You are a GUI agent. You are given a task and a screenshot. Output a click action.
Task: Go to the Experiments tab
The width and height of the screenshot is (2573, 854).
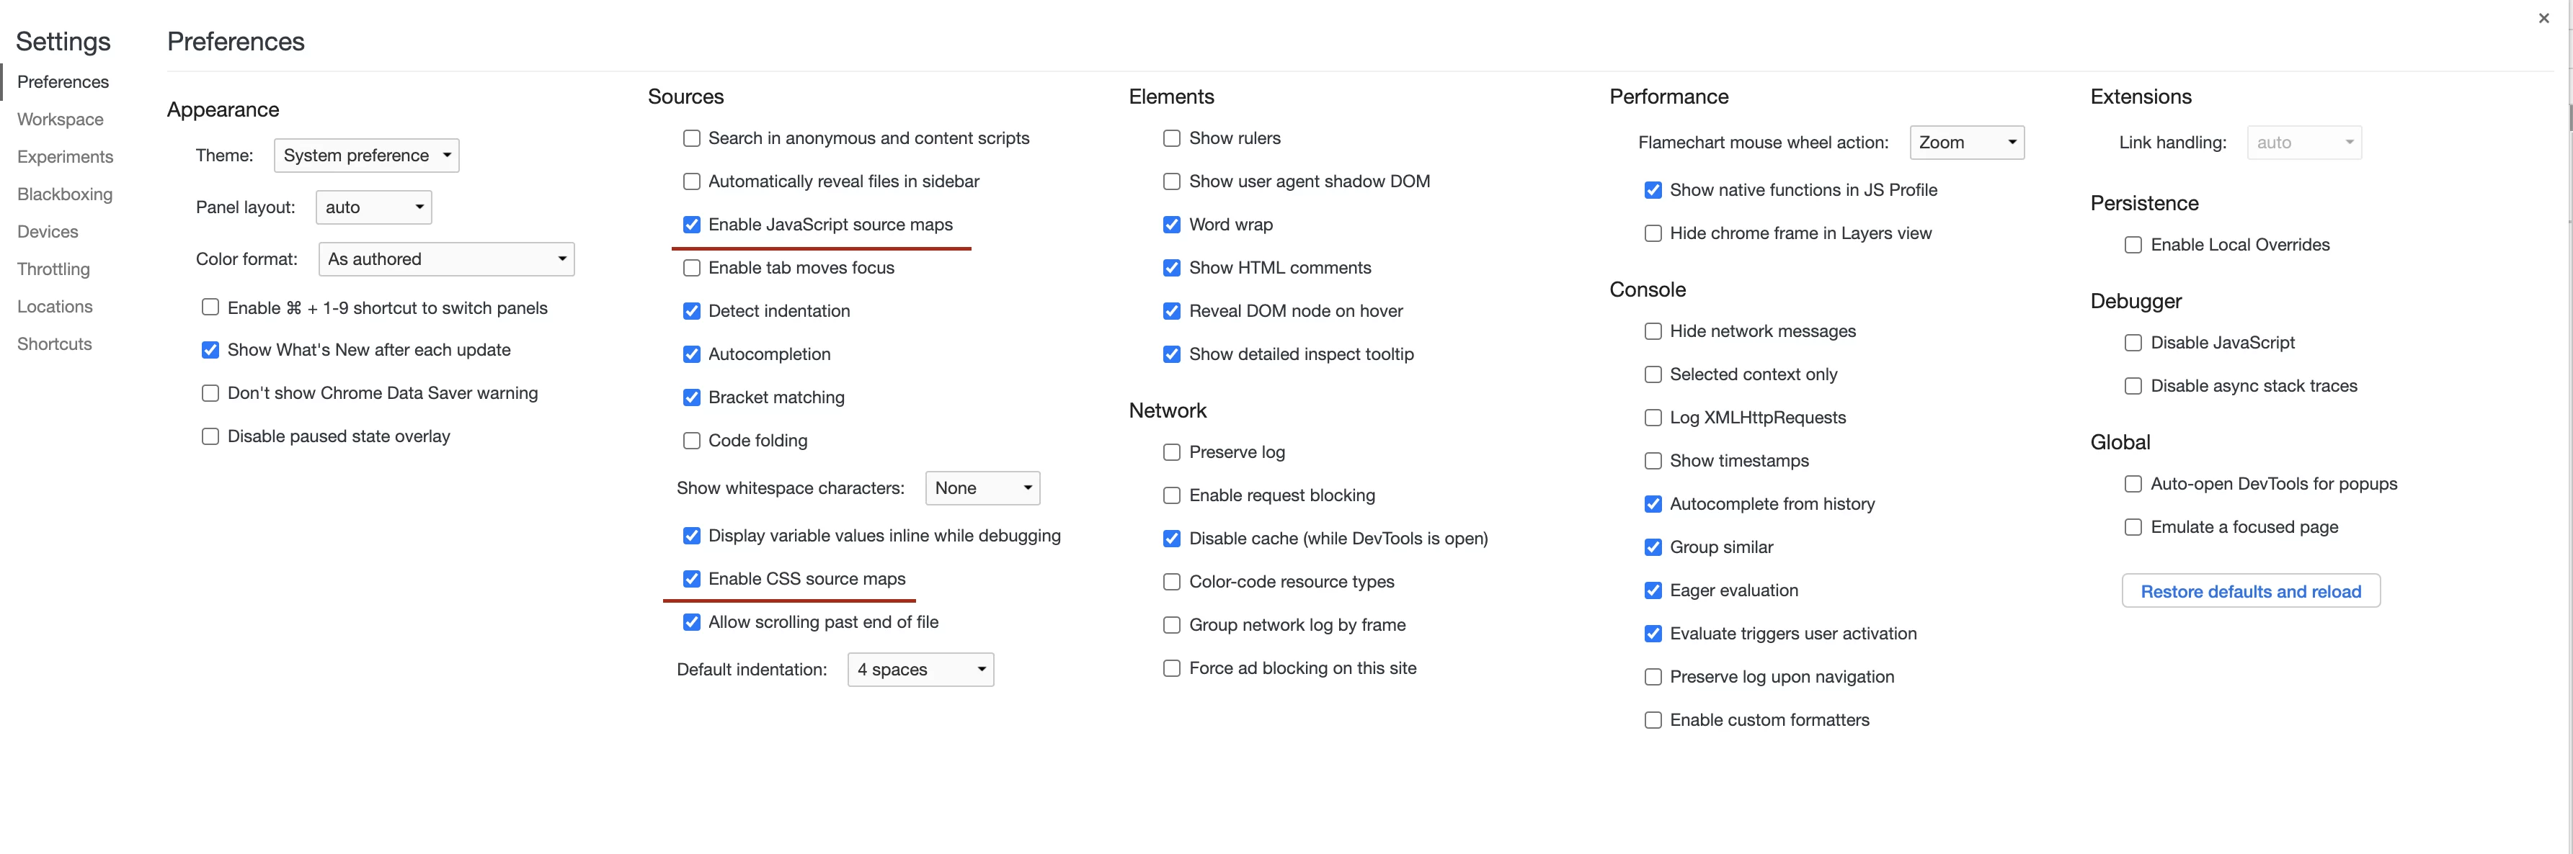click(65, 157)
